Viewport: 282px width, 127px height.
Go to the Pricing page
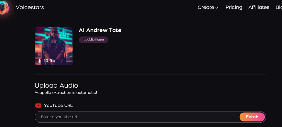pyautogui.click(x=234, y=7)
